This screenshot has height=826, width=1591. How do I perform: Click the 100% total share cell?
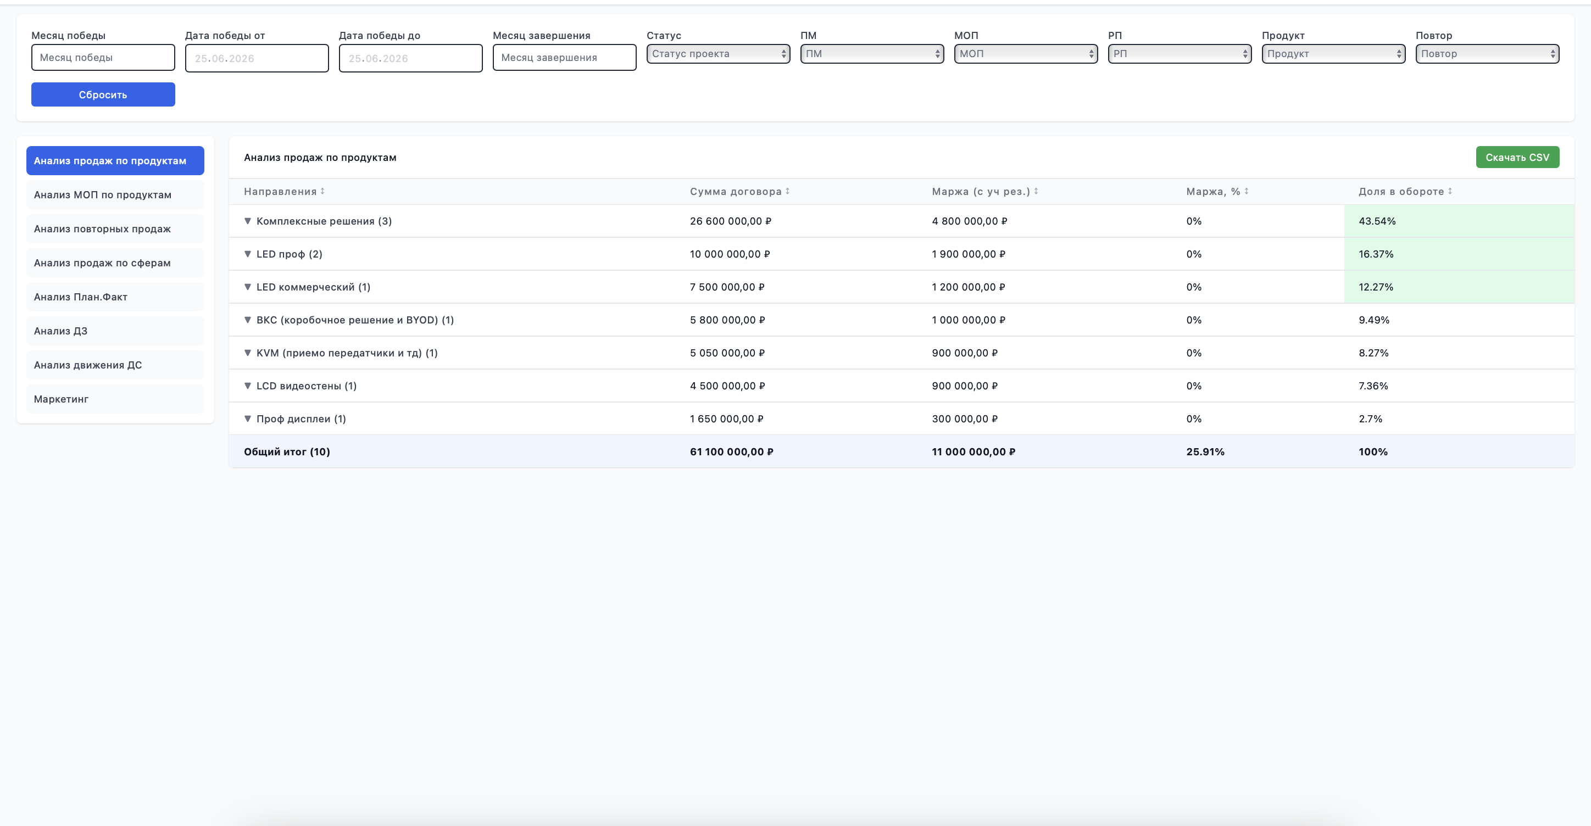1373,452
